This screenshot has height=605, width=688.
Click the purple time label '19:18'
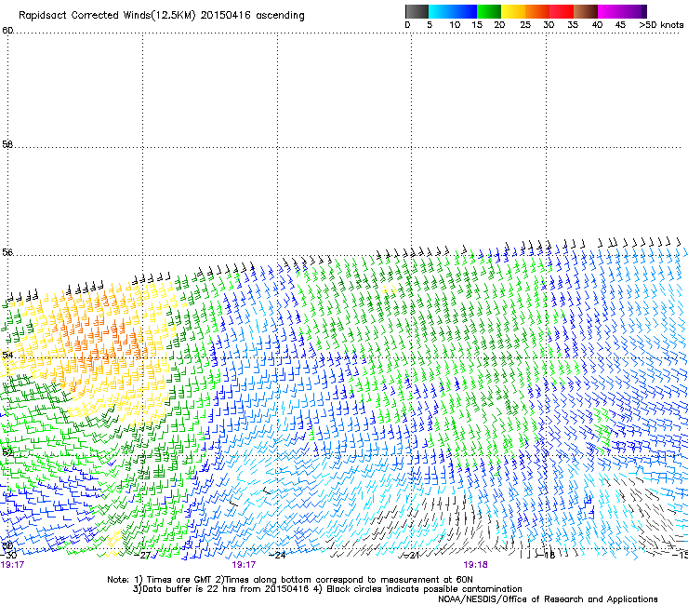click(475, 565)
